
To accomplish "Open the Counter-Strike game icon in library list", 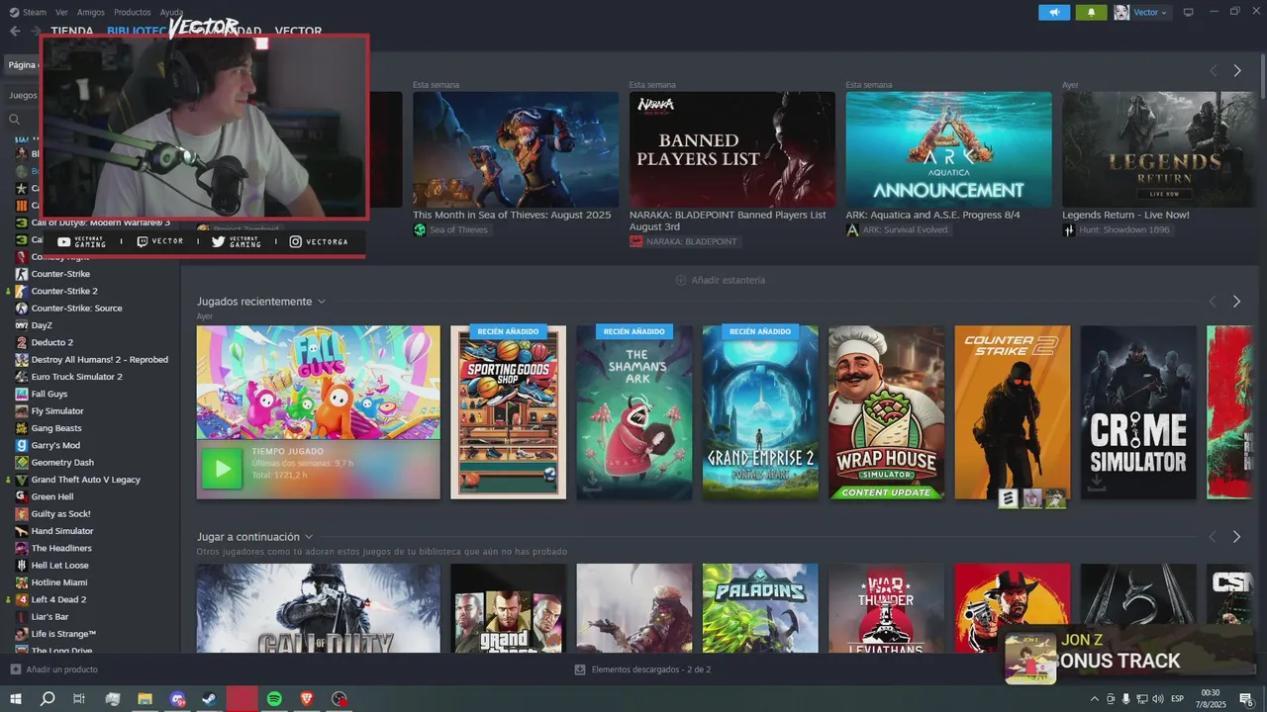I will (x=22, y=274).
